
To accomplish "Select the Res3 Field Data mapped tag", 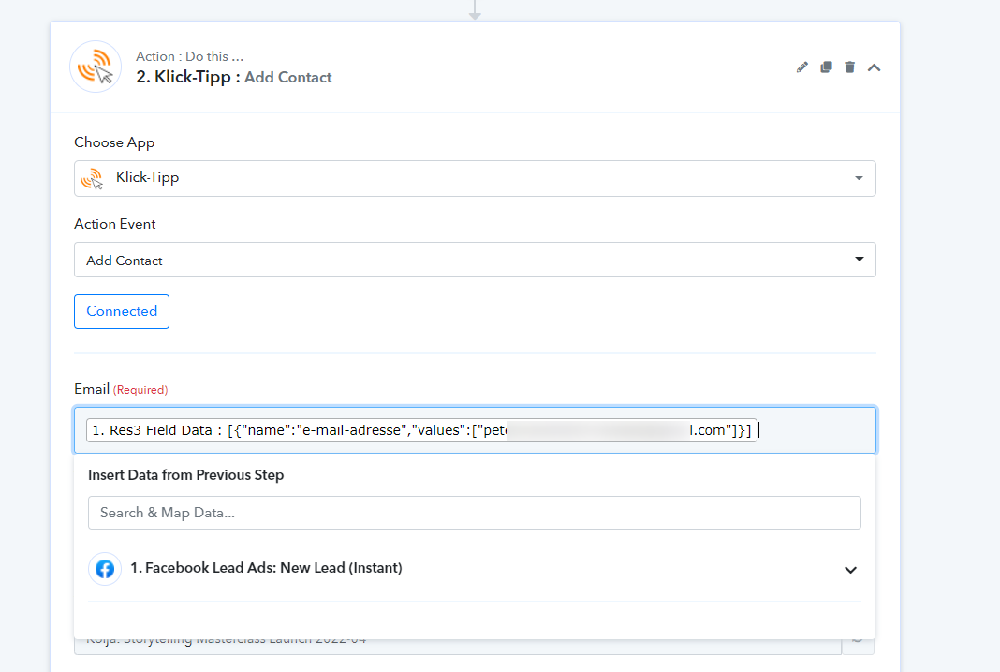I will click(x=421, y=430).
